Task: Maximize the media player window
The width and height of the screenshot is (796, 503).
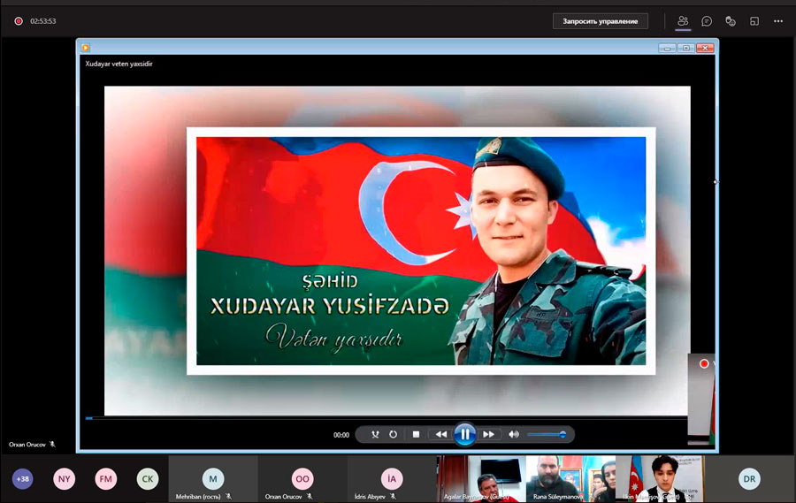Action: [685, 49]
